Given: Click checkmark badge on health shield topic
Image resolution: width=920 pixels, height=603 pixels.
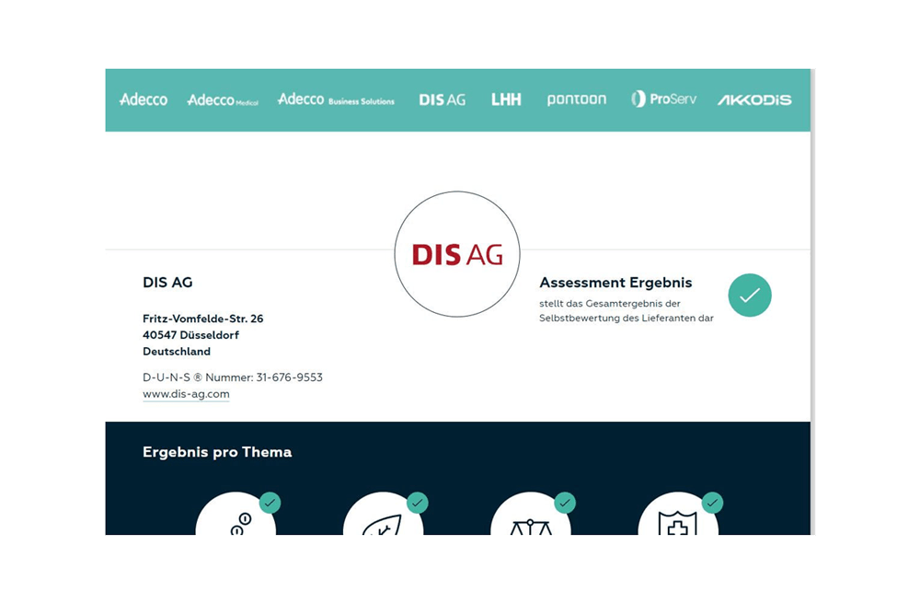Looking at the screenshot, I should pyautogui.click(x=712, y=503).
